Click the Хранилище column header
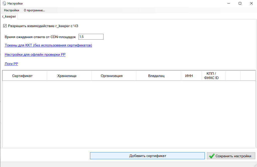Viewport: 257px width, 167px height. 69,76
